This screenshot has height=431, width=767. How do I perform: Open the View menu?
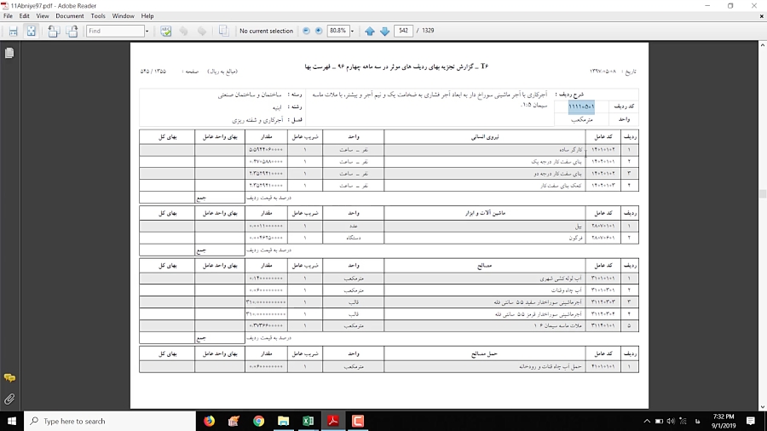(x=43, y=16)
